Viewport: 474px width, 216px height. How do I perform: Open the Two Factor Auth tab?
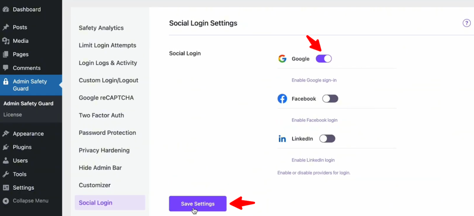coord(101,115)
